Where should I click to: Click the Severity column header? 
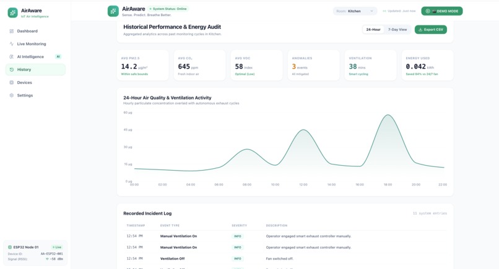240,226
